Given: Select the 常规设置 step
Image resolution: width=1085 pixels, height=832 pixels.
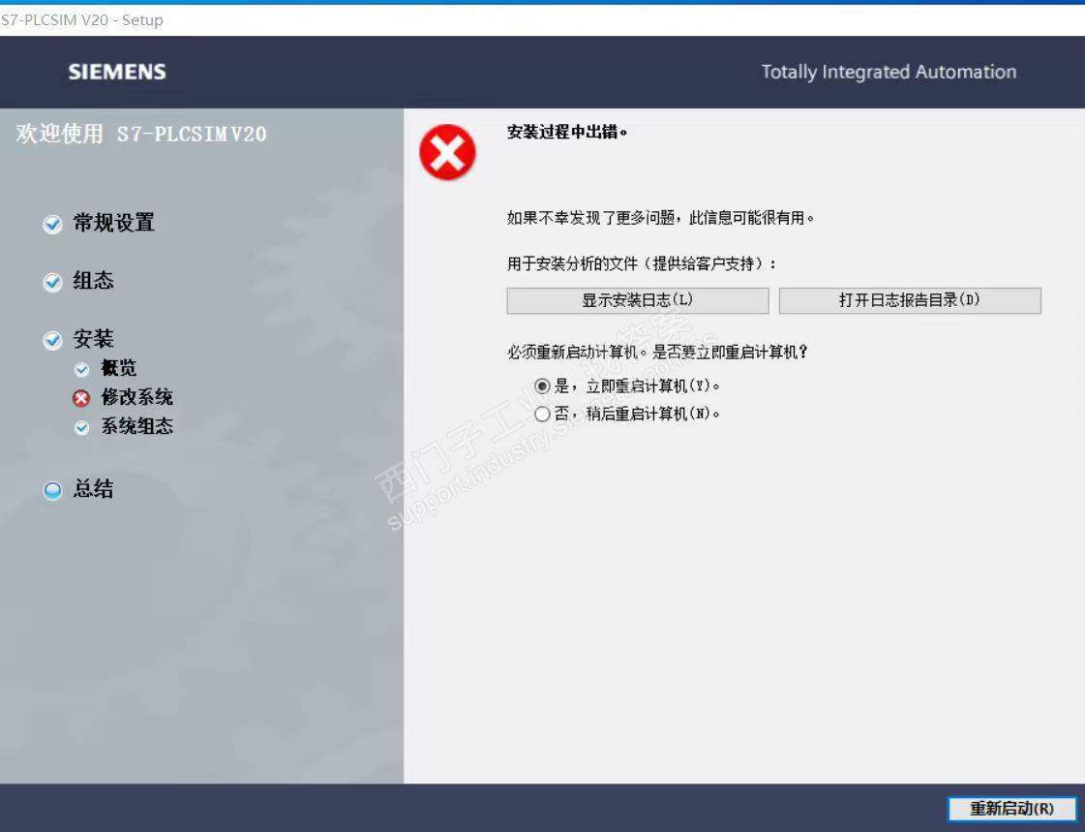Looking at the screenshot, I should 114,223.
